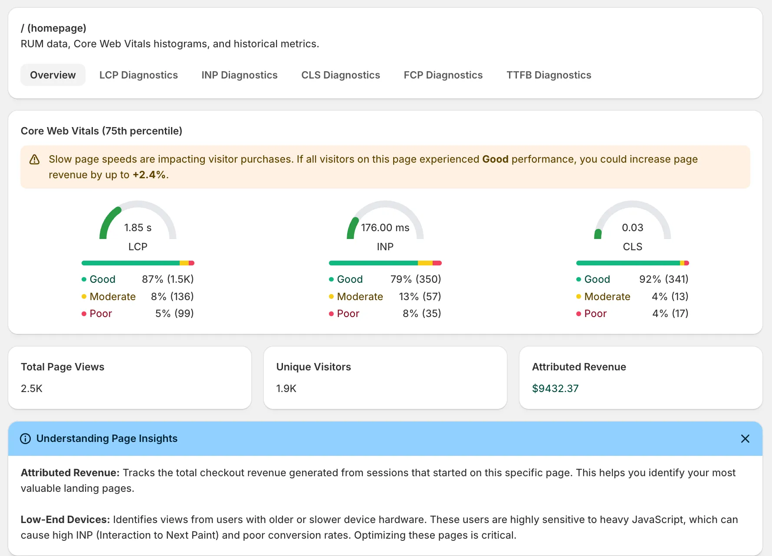Image resolution: width=772 pixels, height=556 pixels.
Task: Click the Total Page Views card title
Action: click(62, 367)
